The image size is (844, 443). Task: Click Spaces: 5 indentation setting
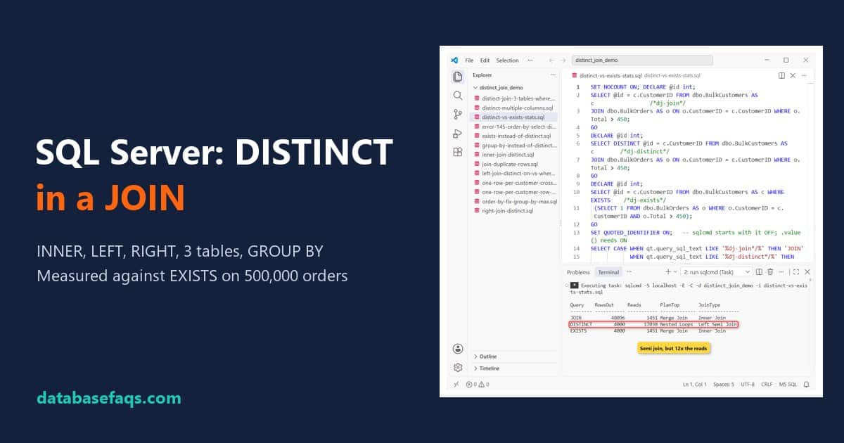[724, 385]
